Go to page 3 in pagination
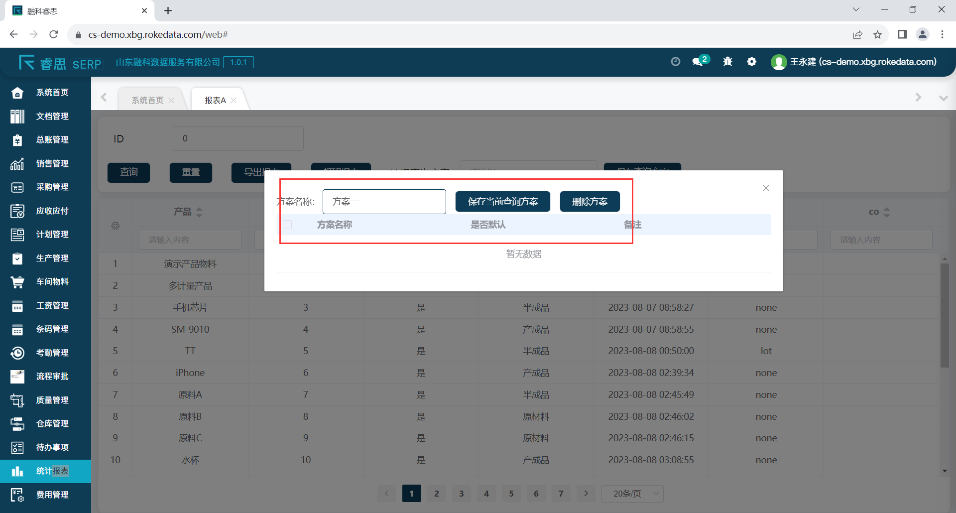 (x=462, y=494)
